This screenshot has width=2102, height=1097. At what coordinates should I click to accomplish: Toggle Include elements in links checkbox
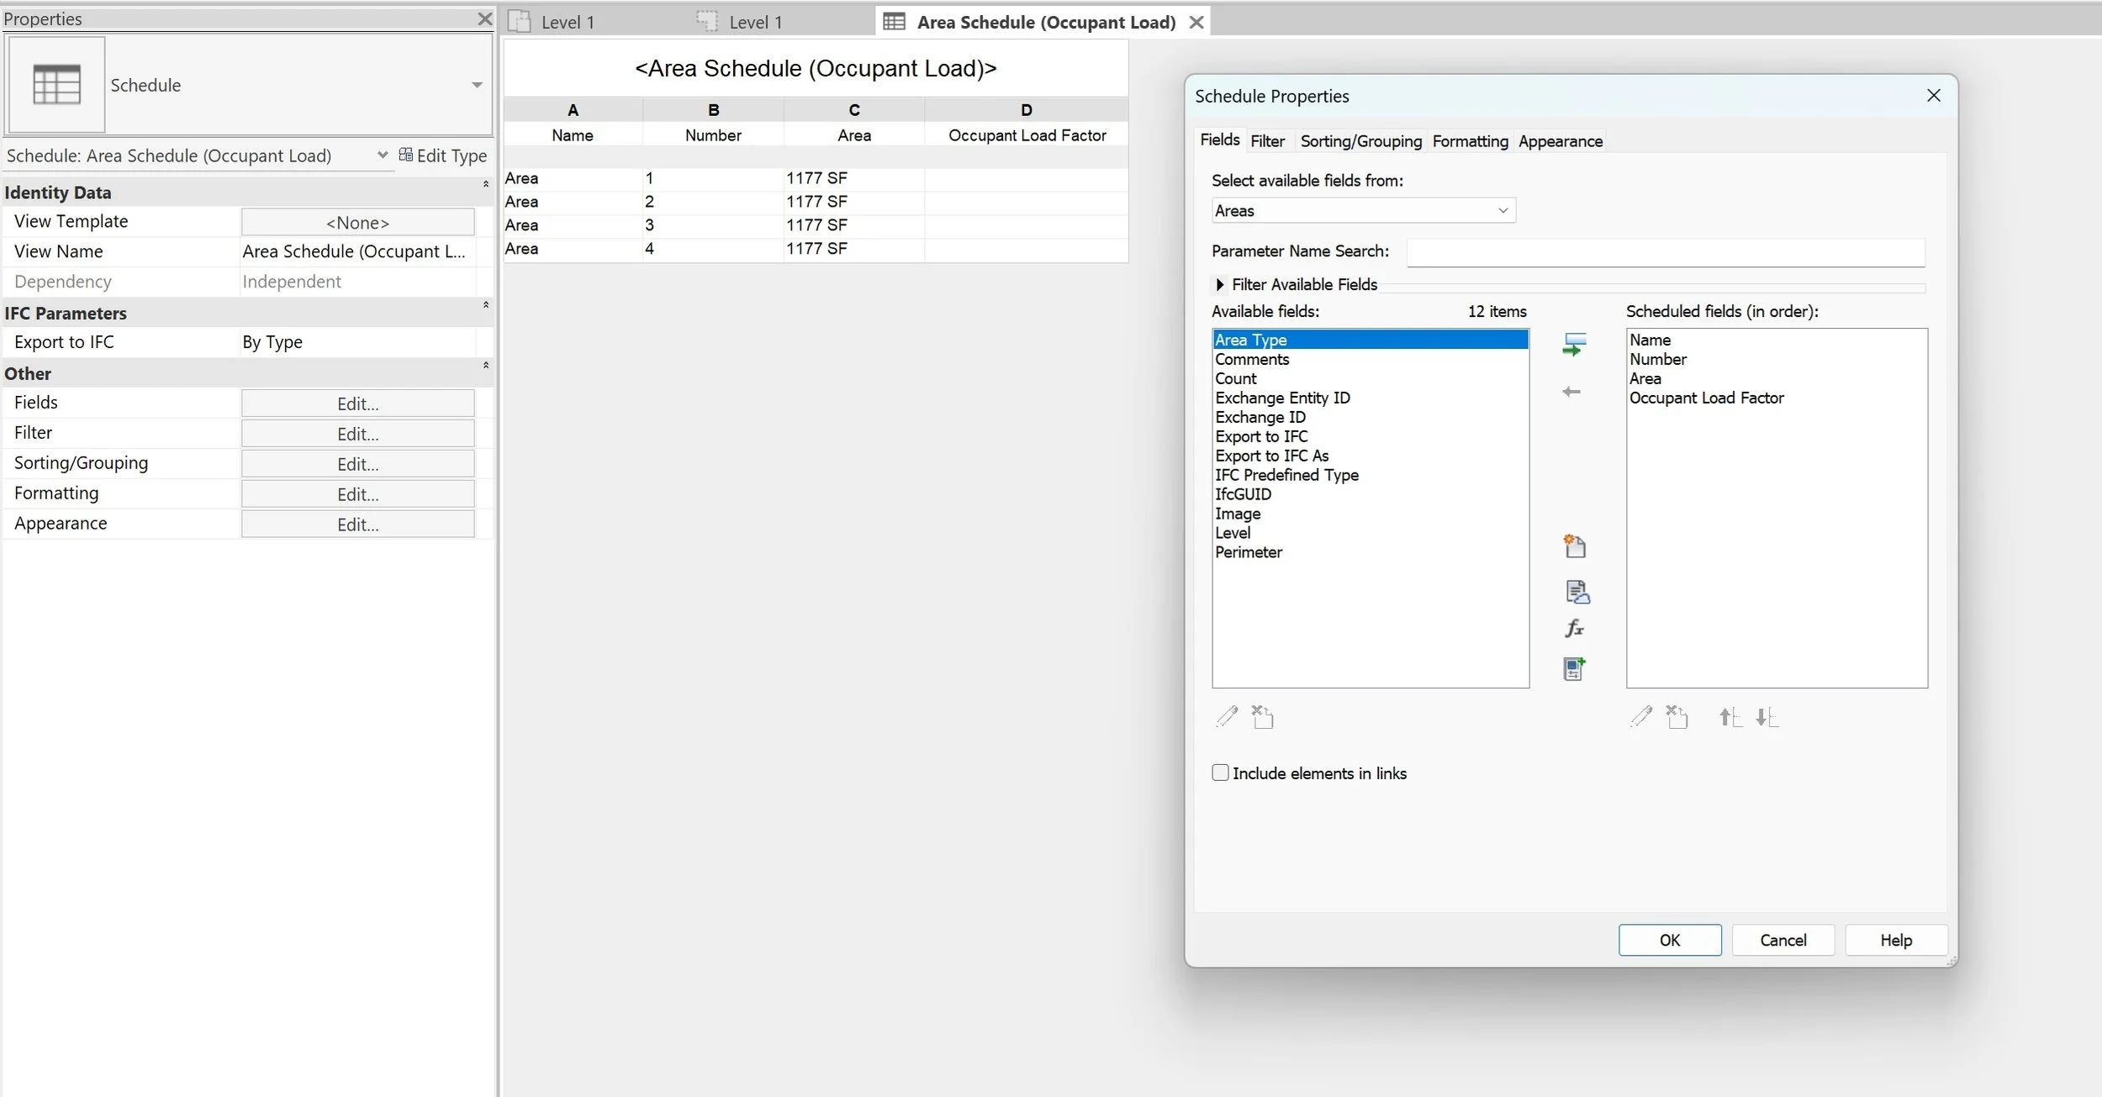[1221, 773]
